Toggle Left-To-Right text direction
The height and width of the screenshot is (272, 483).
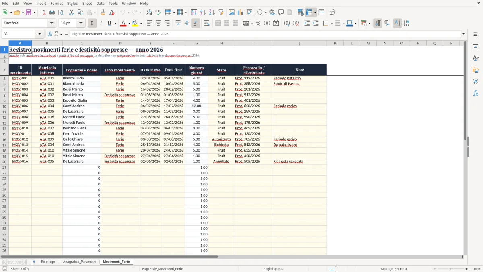(x=378, y=23)
